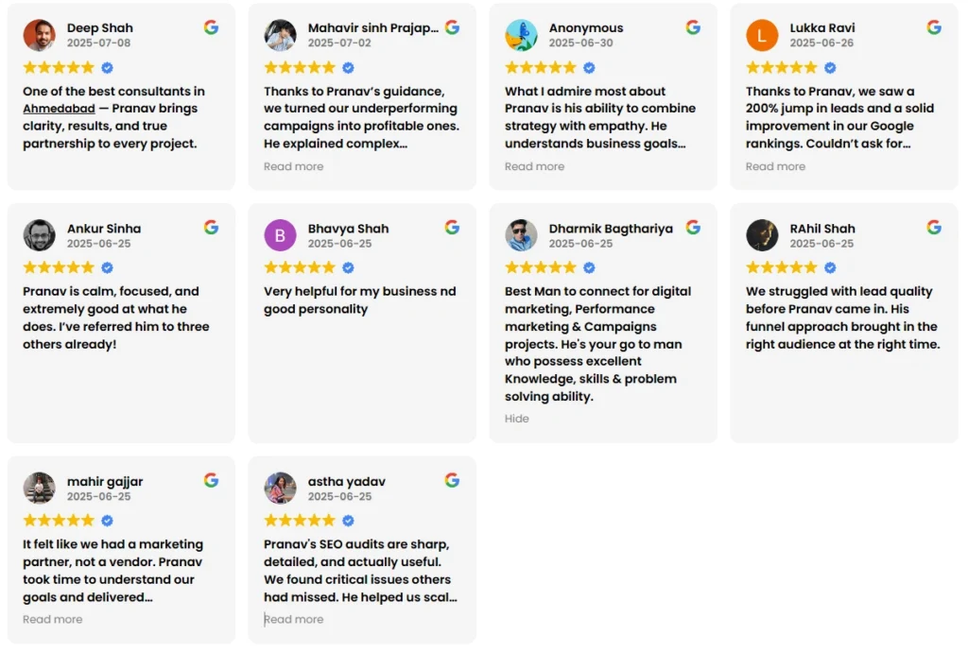Click the Google logo on astha yadav's review

click(452, 480)
